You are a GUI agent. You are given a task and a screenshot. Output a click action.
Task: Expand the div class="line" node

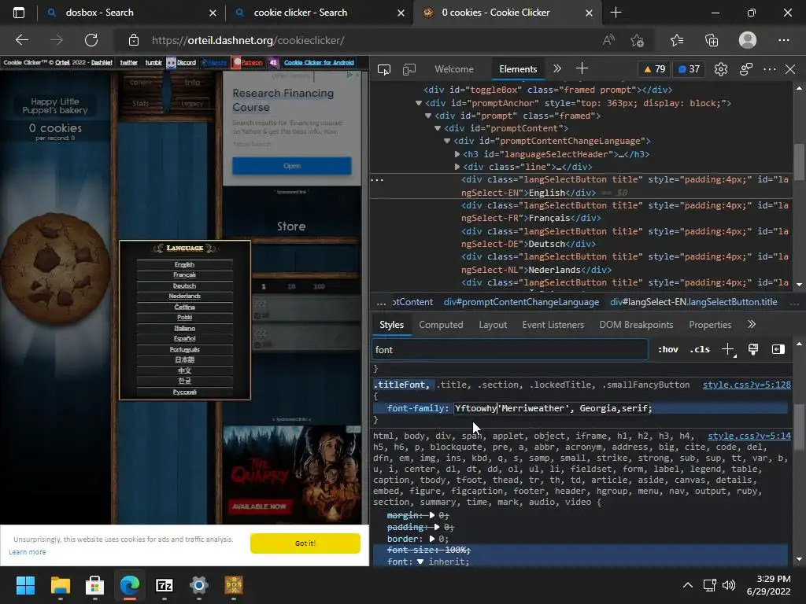click(457, 167)
